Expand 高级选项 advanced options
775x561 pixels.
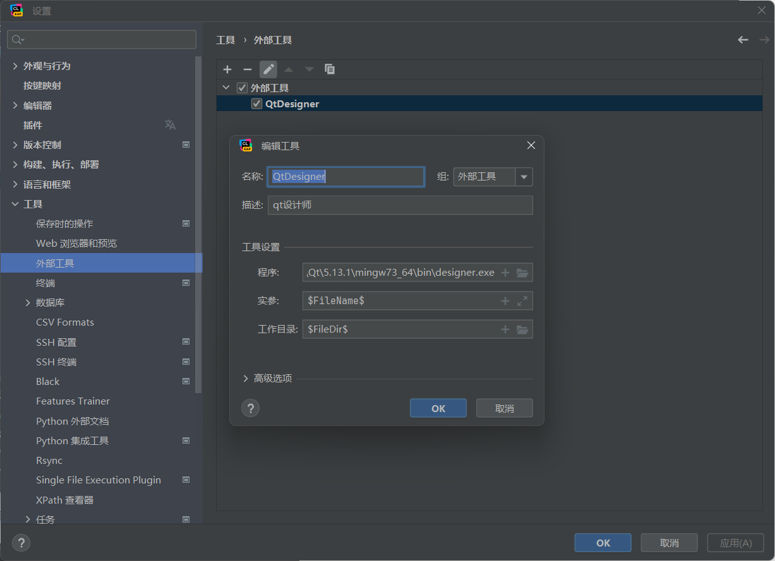246,379
